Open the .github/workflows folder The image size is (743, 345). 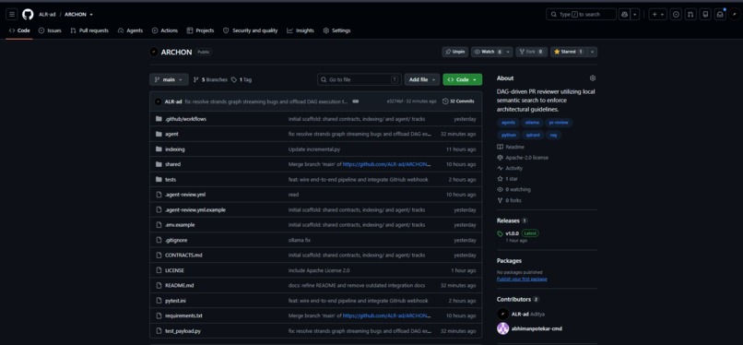(x=185, y=119)
